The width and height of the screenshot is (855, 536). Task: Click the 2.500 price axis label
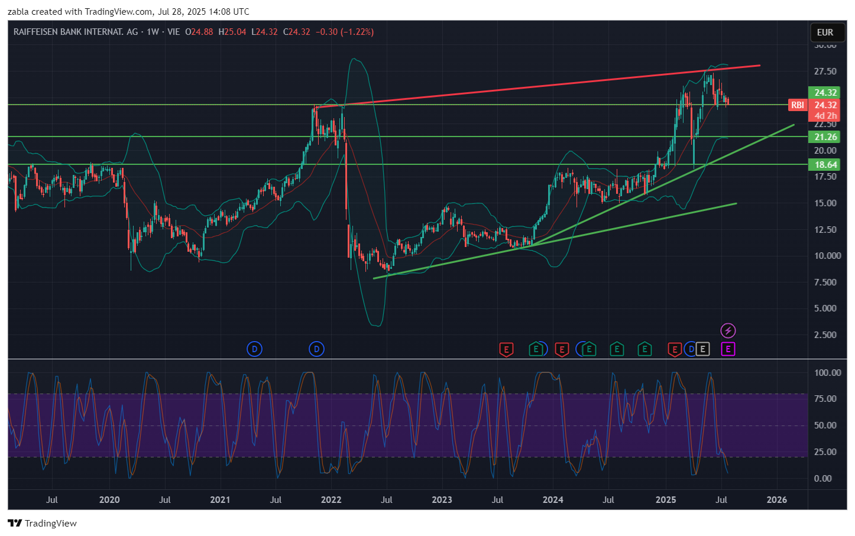point(825,335)
